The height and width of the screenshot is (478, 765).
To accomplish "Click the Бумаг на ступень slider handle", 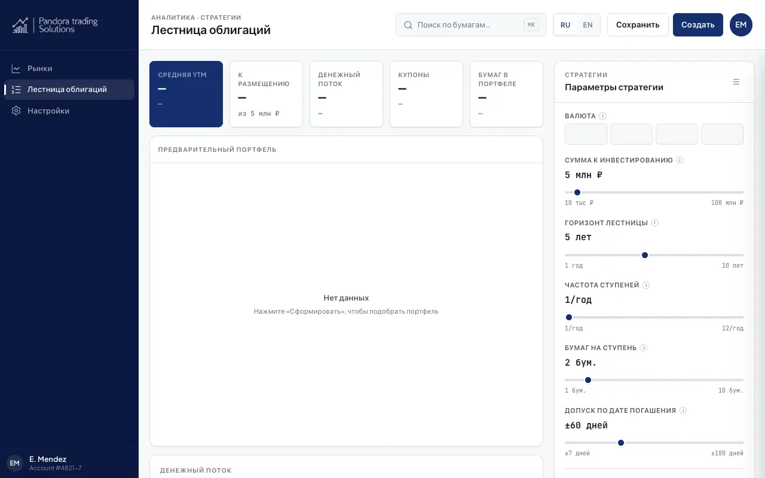I will 588,380.
